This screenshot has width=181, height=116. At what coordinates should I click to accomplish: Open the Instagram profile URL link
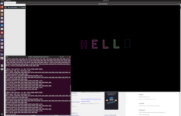[x=152, y=112]
